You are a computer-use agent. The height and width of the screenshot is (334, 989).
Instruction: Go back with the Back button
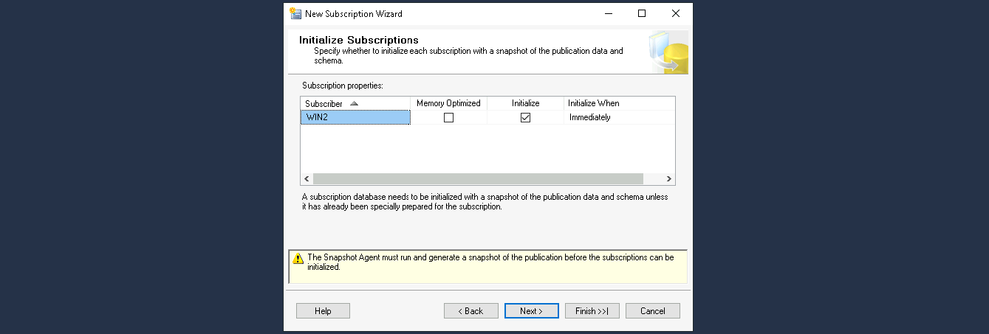tap(470, 311)
